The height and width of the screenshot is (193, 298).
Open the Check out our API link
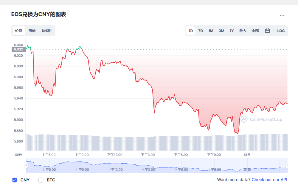(x=269, y=180)
